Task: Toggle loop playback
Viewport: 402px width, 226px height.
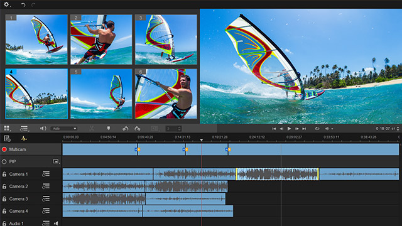Action: click(317, 129)
